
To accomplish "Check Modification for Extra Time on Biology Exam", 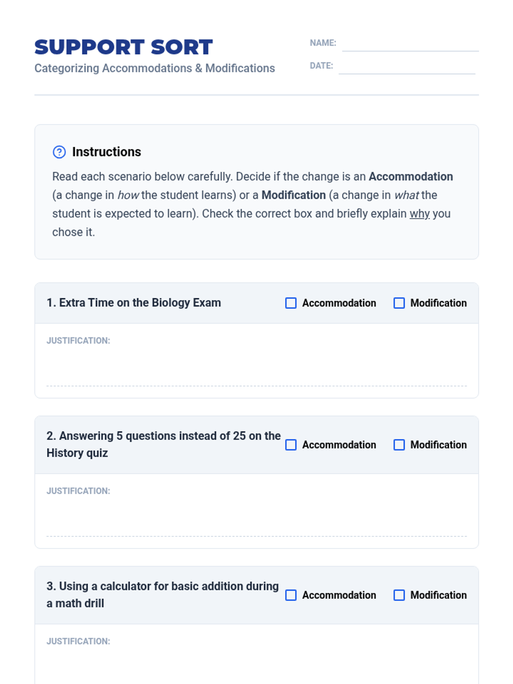I will 399,303.
